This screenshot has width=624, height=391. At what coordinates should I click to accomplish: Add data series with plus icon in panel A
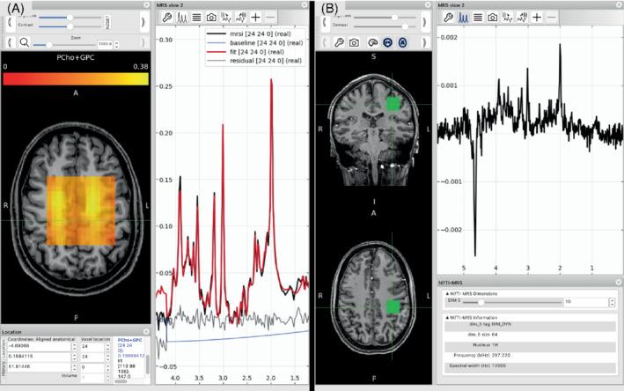pyautogui.click(x=255, y=18)
